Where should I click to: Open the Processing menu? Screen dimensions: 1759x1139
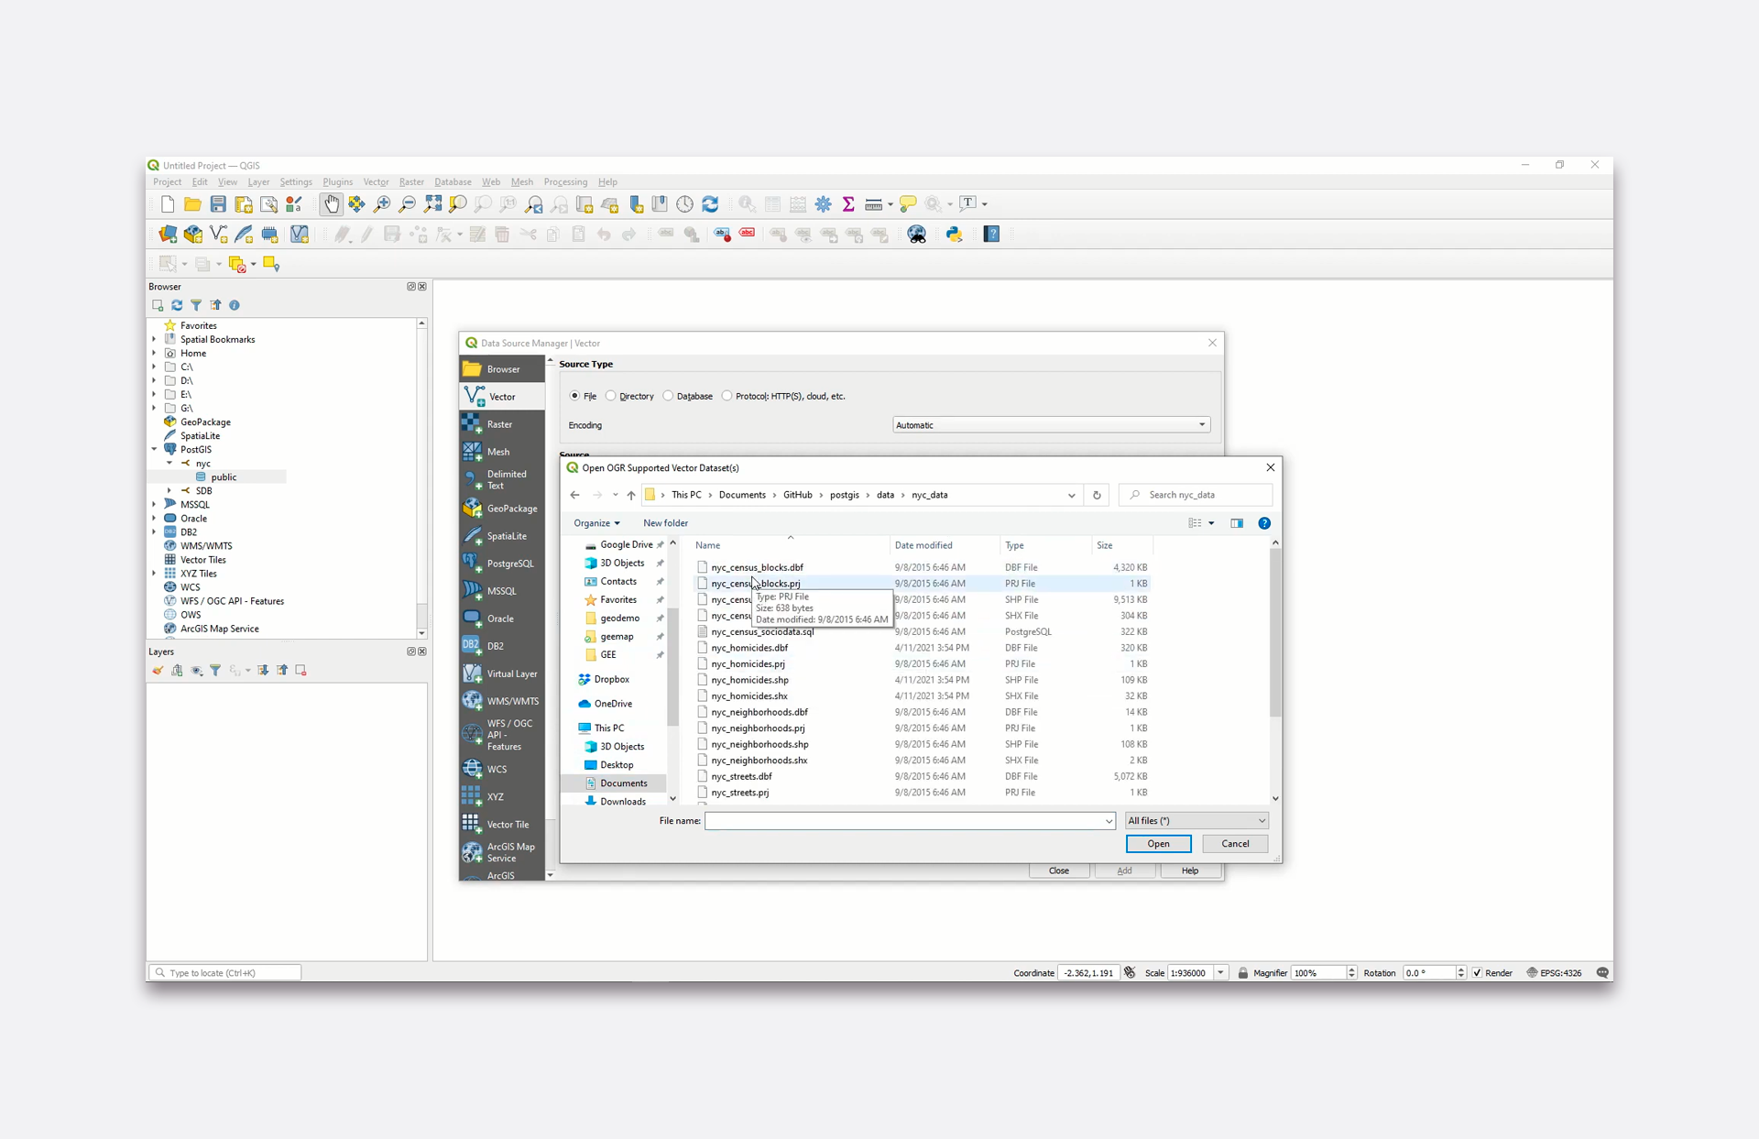pos(564,182)
